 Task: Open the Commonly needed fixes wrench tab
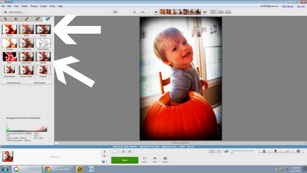(5, 19)
